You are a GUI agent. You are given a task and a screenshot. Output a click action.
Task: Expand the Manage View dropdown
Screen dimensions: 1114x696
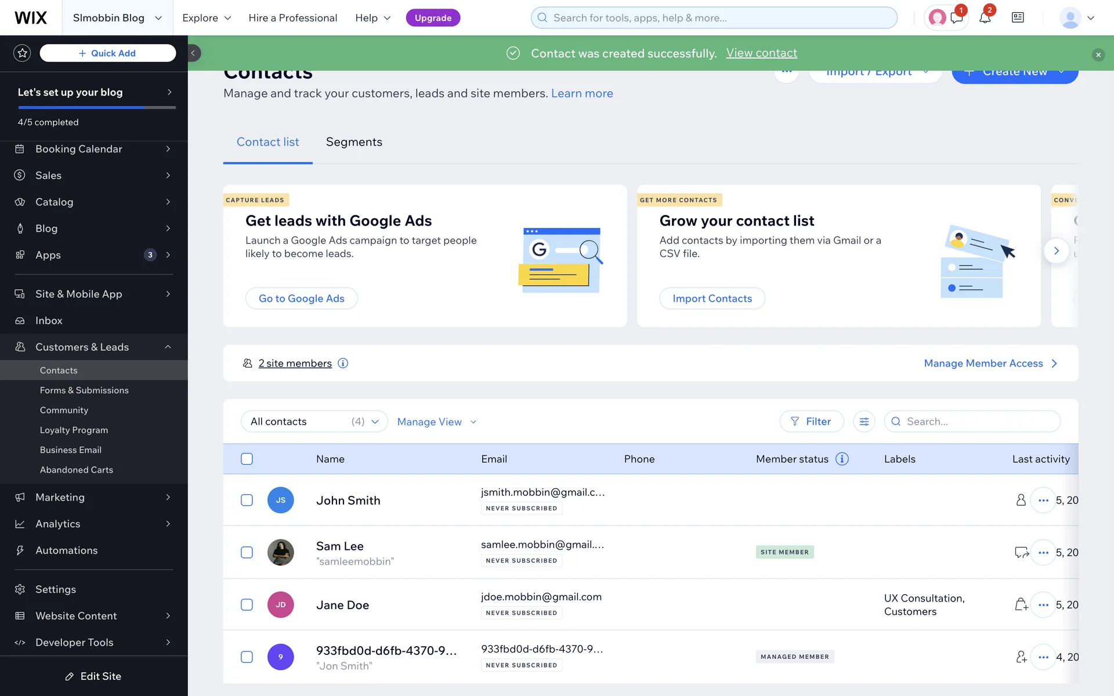tap(436, 422)
